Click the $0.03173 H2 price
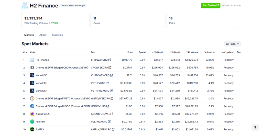Screen dimensions: 262x134 click(127, 60)
